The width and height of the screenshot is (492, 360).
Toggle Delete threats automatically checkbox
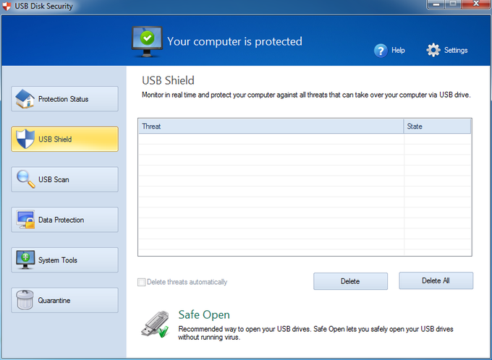coord(142,282)
